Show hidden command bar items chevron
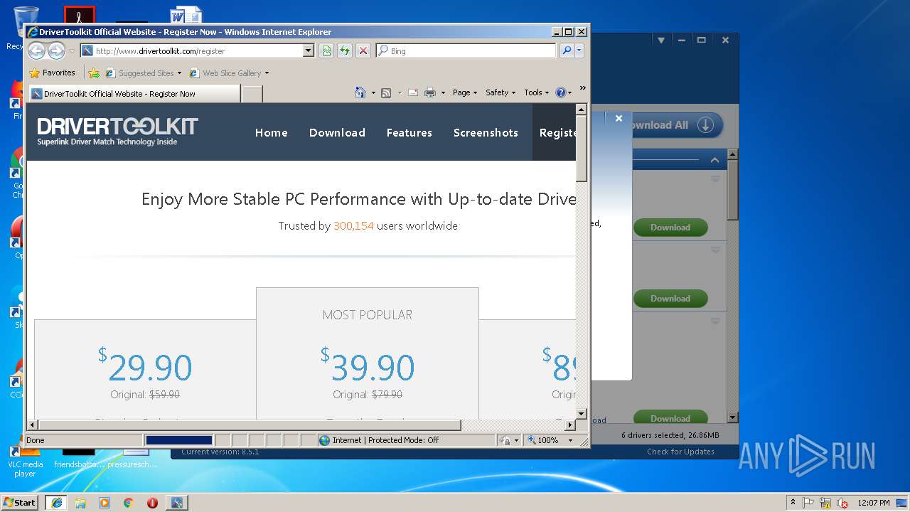 (582, 88)
